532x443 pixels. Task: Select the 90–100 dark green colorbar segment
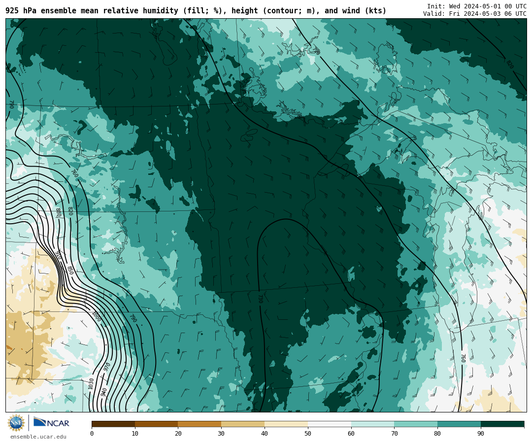(x=502, y=424)
